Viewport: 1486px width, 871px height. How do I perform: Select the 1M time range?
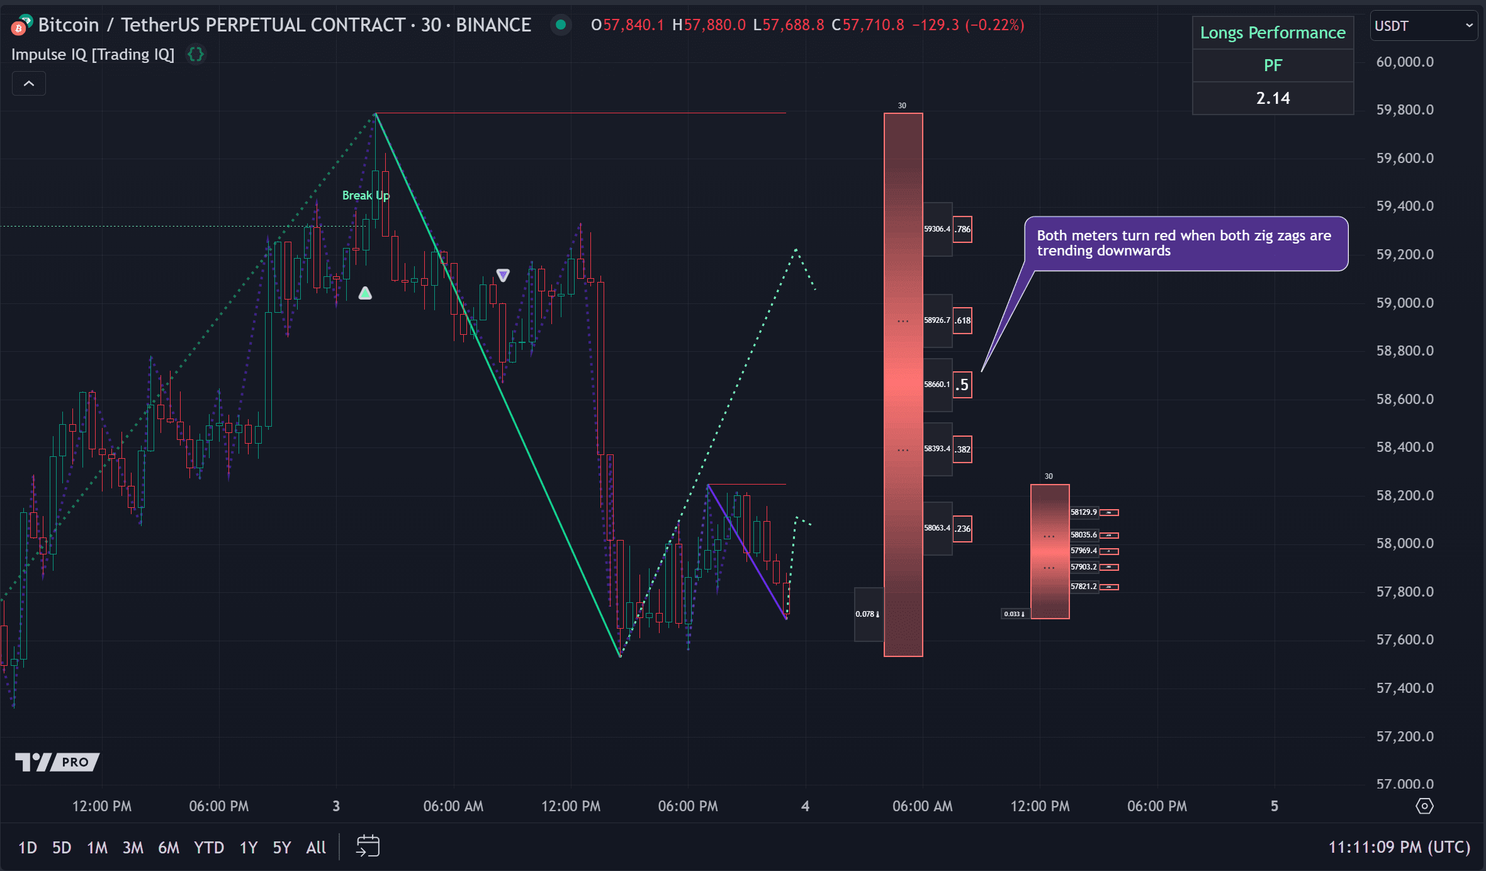pyautogui.click(x=97, y=848)
